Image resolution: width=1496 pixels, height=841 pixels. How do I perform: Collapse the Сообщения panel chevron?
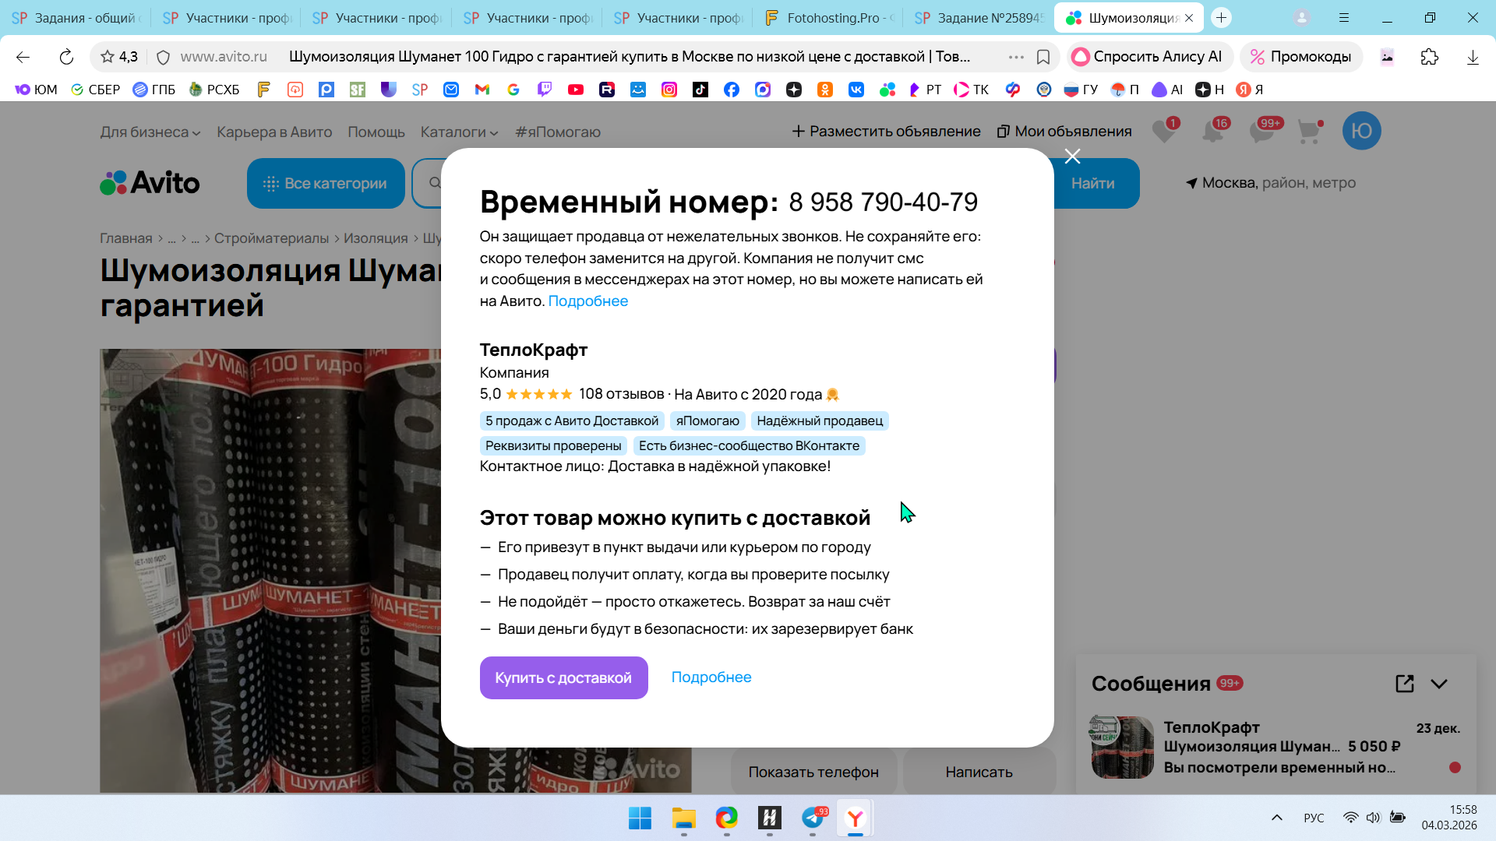1439,684
